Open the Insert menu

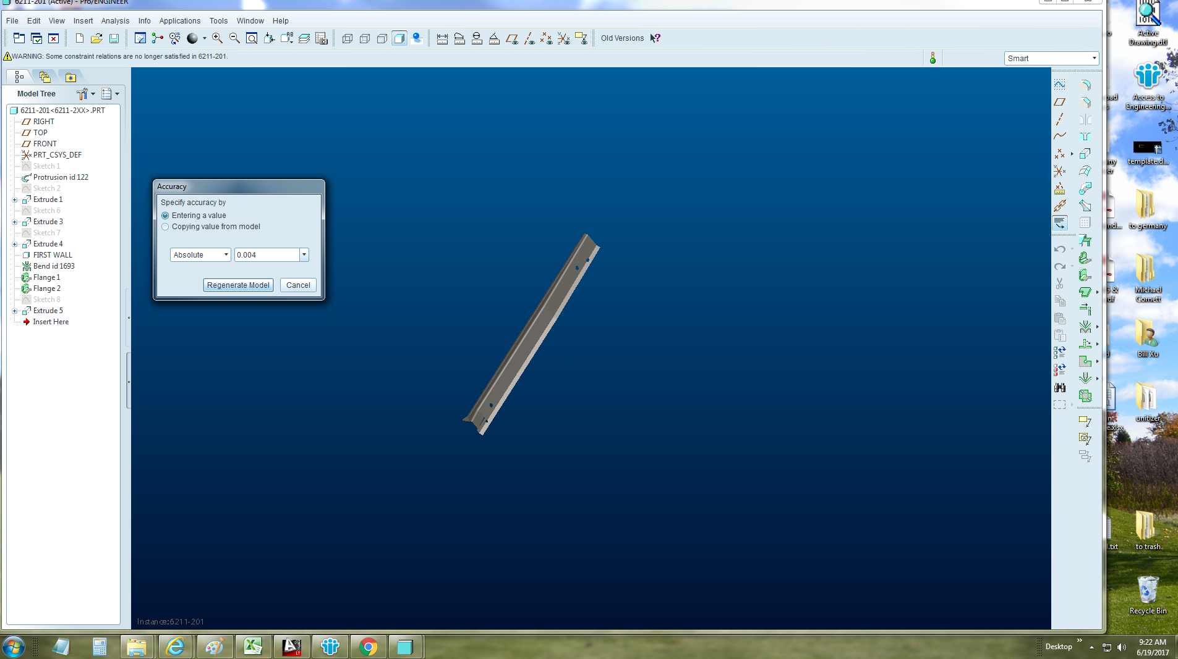[83, 20]
